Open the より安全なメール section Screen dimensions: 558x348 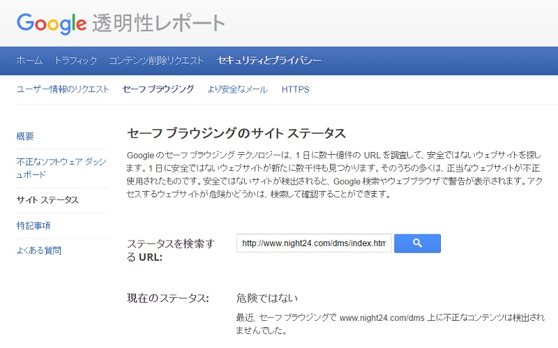pos(237,89)
